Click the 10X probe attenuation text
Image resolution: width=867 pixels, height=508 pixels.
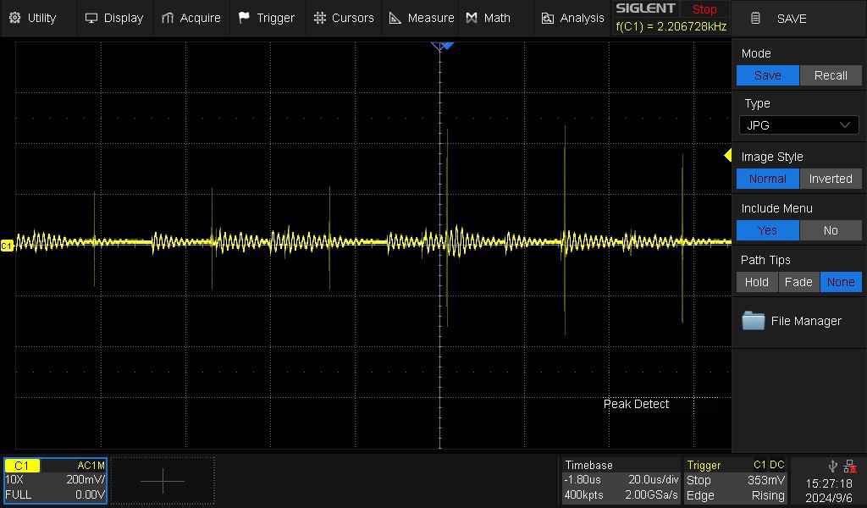point(14,480)
